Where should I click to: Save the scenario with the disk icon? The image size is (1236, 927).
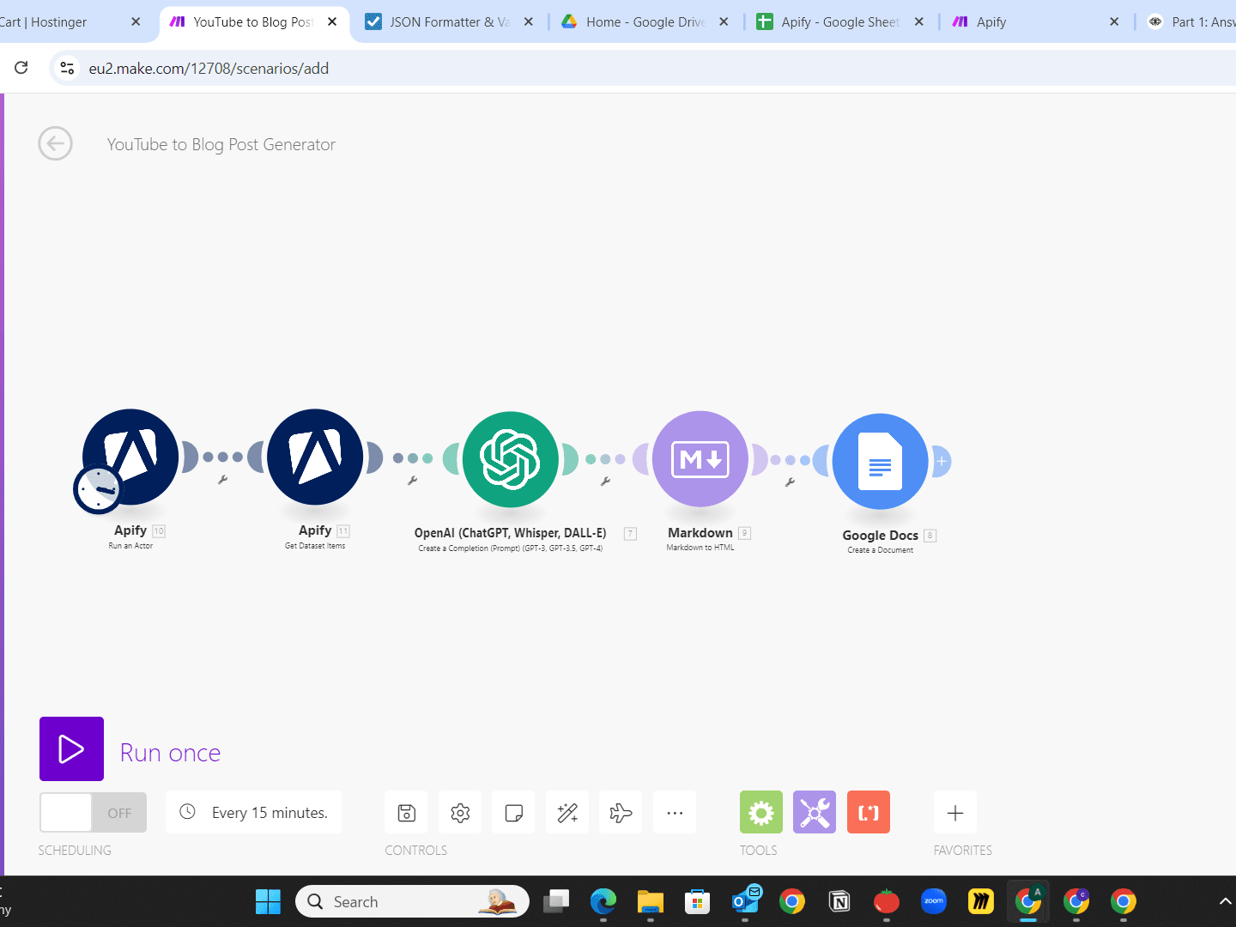[407, 812]
